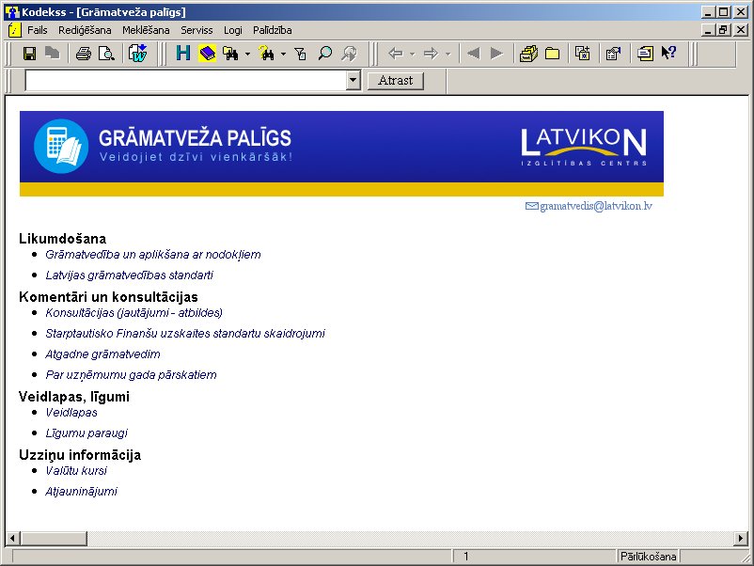Open dropdown arrow next to question search
754x566 pixels.
click(x=283, y=54)
